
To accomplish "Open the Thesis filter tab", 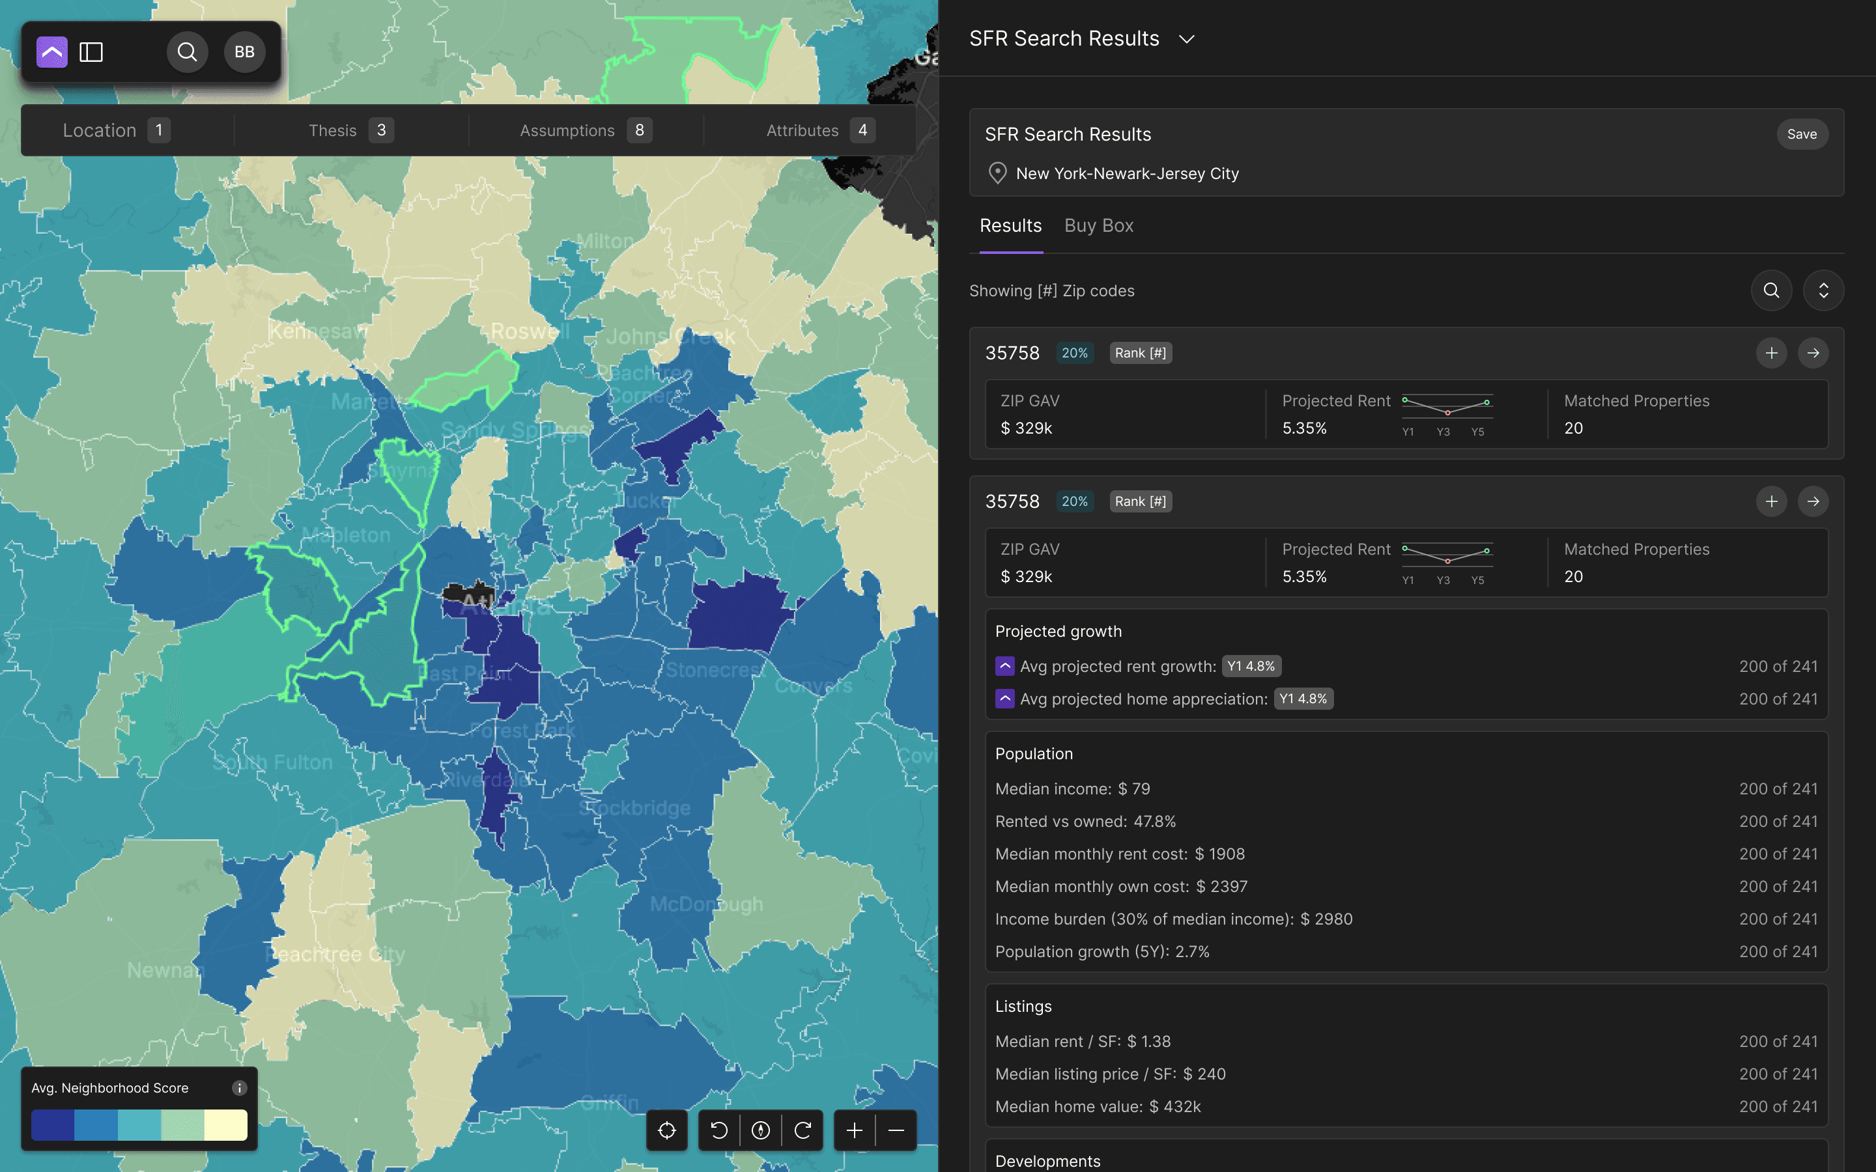I will pyautogui.click(x=350, y=130).
